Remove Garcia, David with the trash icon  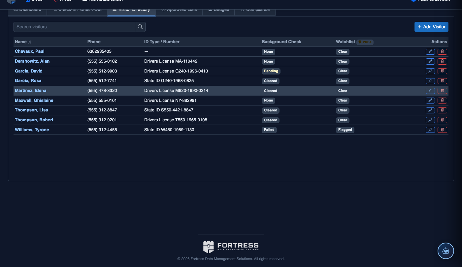coord(442,71)
